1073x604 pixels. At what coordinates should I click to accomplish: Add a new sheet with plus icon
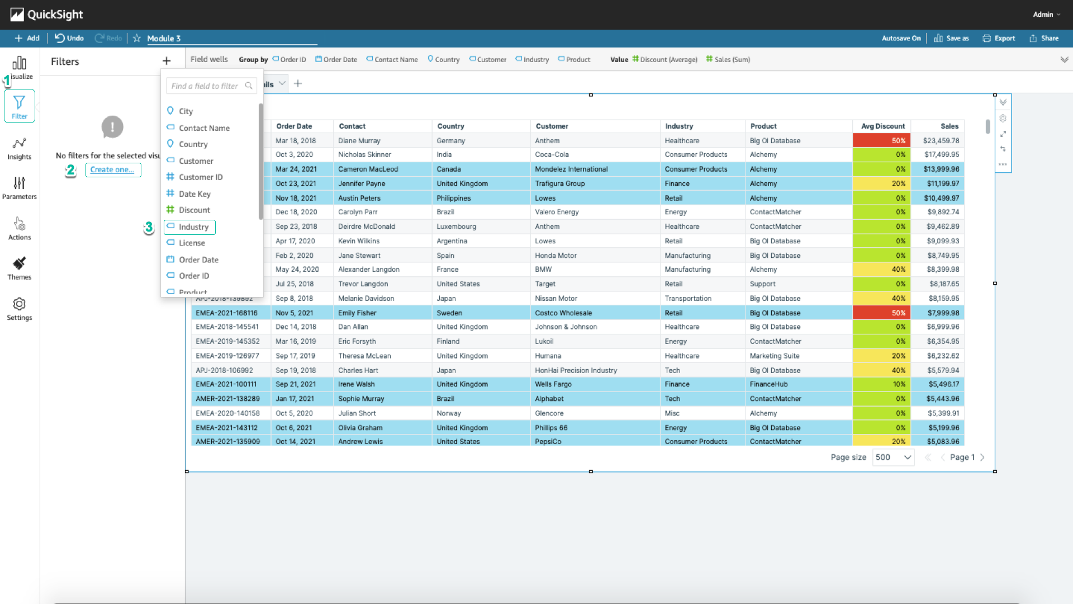click(x=298, y=83)
